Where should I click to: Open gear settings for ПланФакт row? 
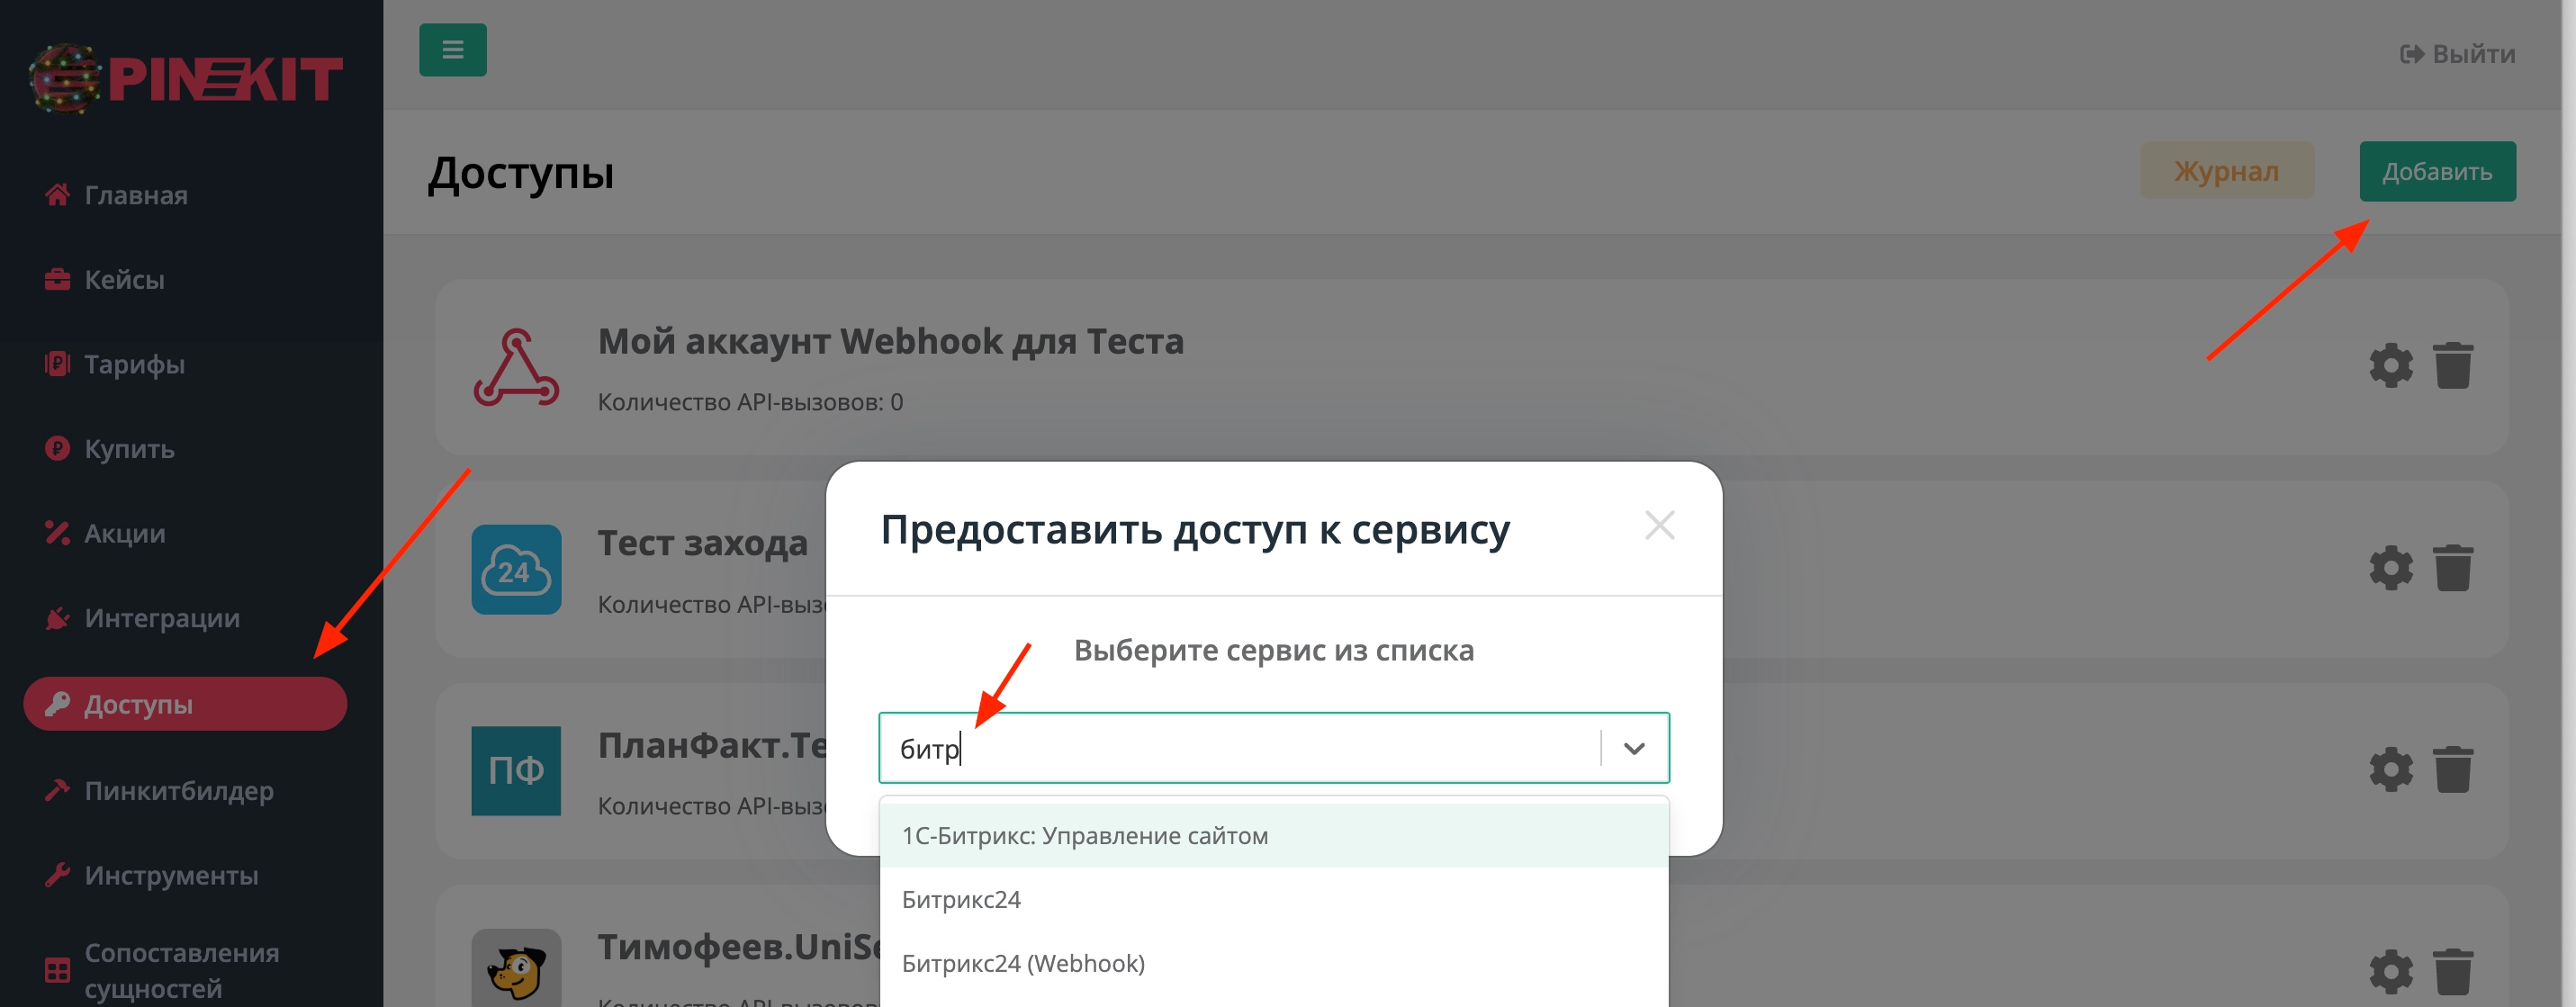click(x=2390, y=770)
